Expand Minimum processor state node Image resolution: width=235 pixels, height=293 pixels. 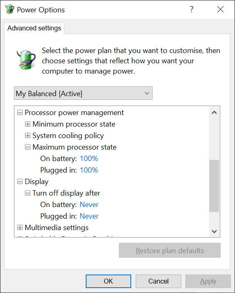click(27, 124)
